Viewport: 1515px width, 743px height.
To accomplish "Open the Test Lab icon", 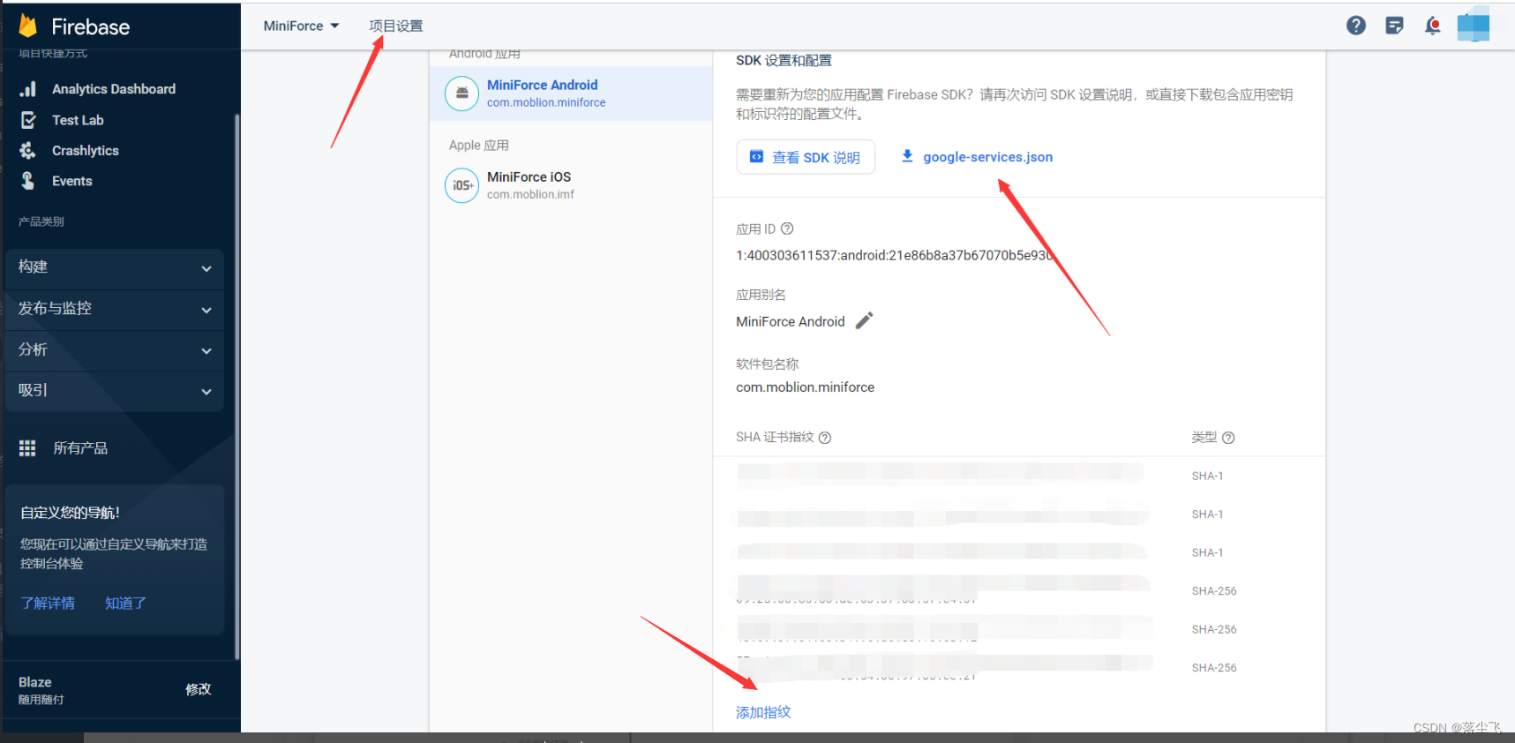I will pyautogui.click(x=28, y=120).
